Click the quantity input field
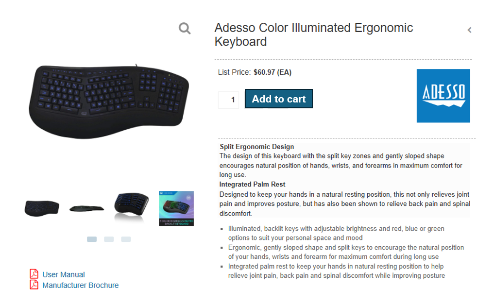 pyautogui.click(x=228, y=100)
